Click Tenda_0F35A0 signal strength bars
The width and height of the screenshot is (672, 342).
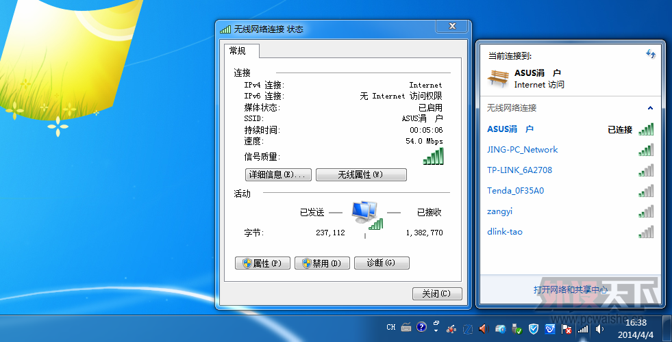pos(646,191)
